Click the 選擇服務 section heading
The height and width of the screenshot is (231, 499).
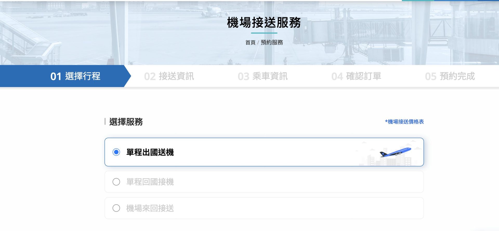point(126,122)
